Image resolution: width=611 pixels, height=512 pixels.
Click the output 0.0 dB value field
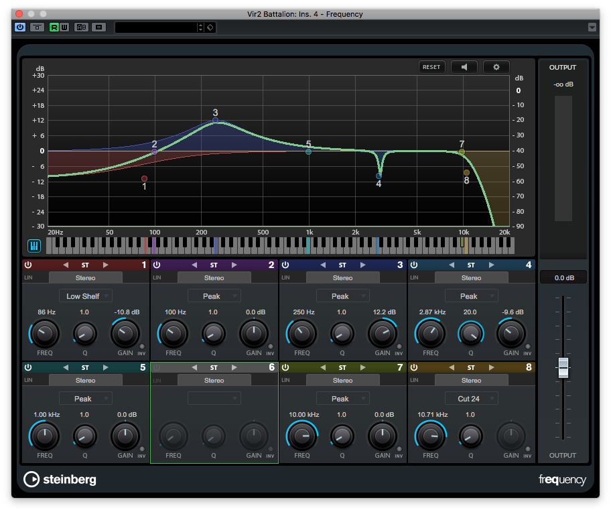click(x=564, y=278)
